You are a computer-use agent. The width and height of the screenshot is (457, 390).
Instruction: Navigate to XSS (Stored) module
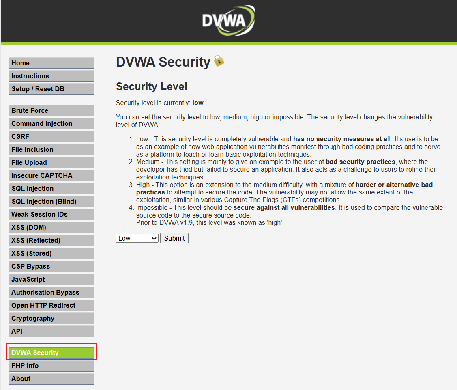point(51,254)
